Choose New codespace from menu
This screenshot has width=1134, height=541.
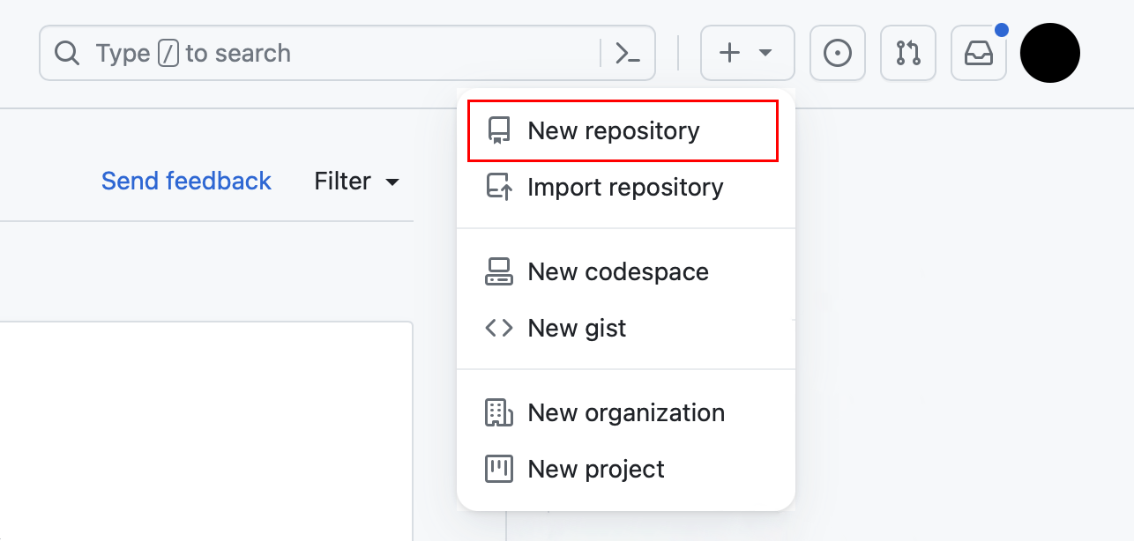tap(626, 271)
